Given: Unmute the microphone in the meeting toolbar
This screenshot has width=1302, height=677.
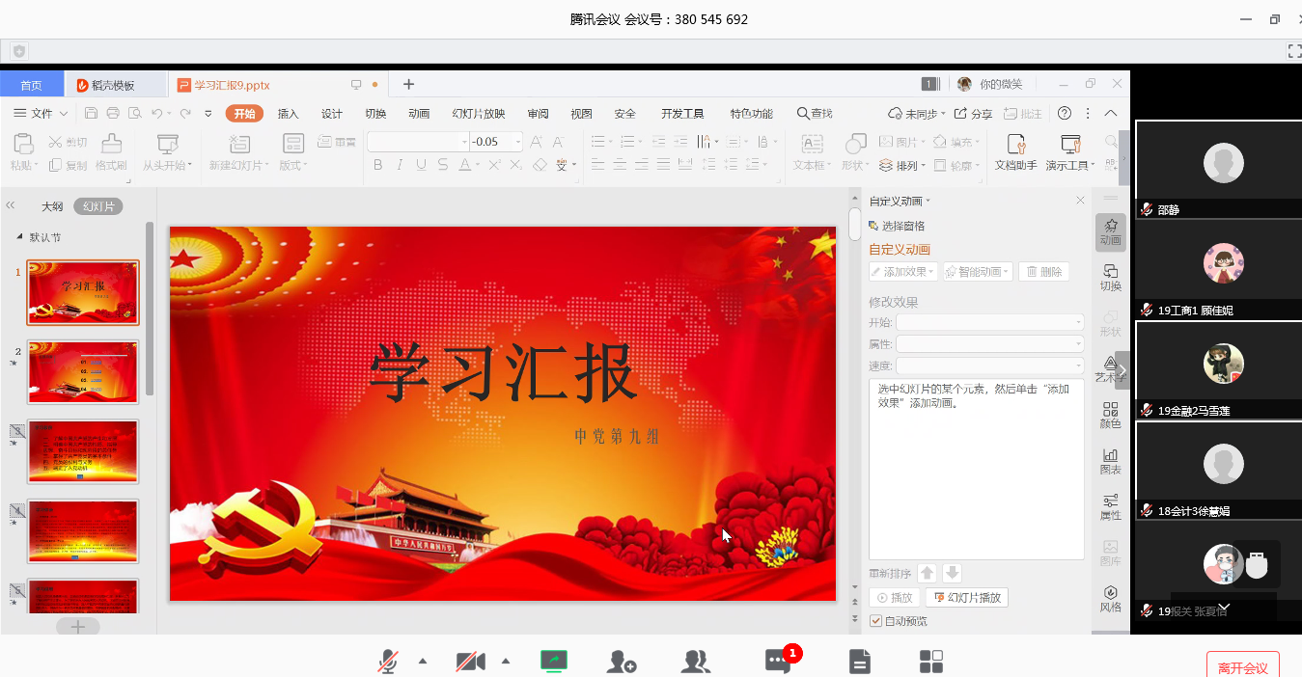Looking at the screenshot, I should pos(388,661).
